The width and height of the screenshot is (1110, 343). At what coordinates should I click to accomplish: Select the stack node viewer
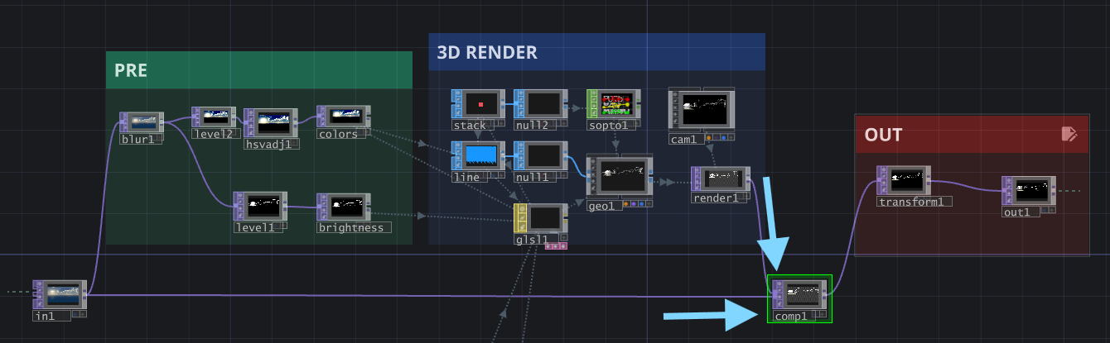480,104
